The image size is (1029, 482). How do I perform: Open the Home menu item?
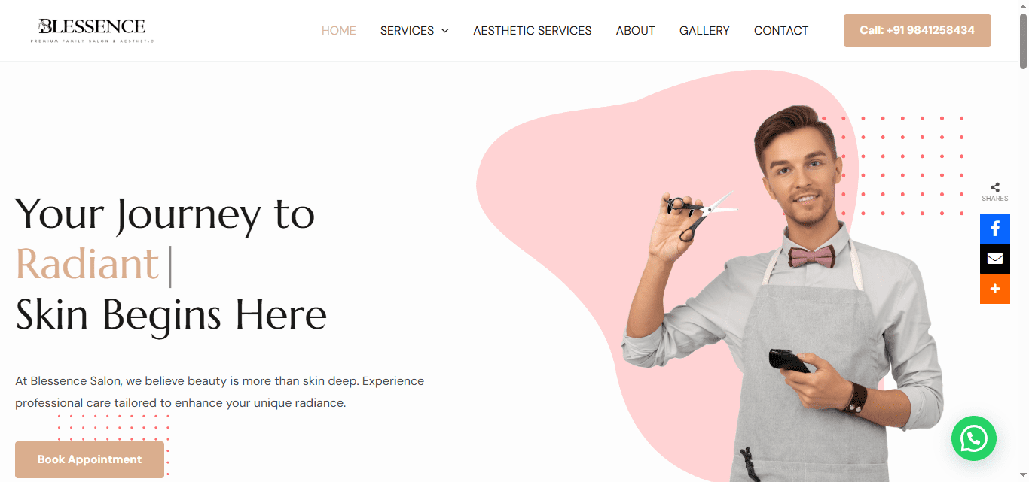click(338, 31)
